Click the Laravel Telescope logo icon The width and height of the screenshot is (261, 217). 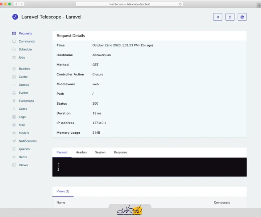(x=15, y=17)
